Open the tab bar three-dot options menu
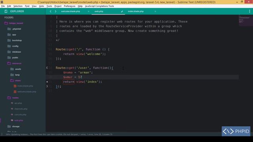 [249, 11]
